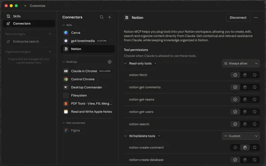Click the notion-create-comment tool name
The image size is (266, 166).
(x=146, y=147)
